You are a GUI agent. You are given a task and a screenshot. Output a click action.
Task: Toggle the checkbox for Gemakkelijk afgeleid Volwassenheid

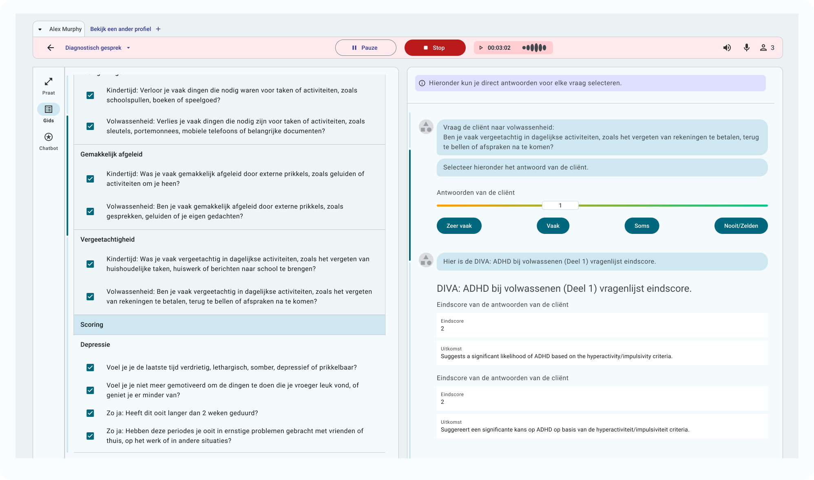point(90,211)
